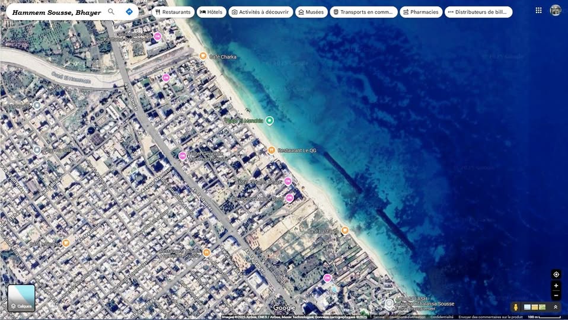Open the Restaurant Le QG pin
This screenshot has width=568, height=320.
pyautogui.click(x=272, y=150)
